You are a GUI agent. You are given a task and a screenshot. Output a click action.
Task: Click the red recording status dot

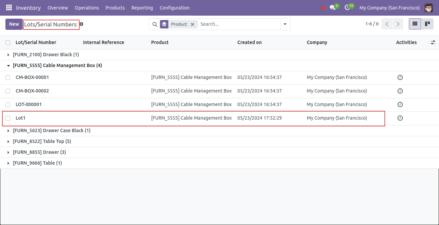click(x=323, y=8)
